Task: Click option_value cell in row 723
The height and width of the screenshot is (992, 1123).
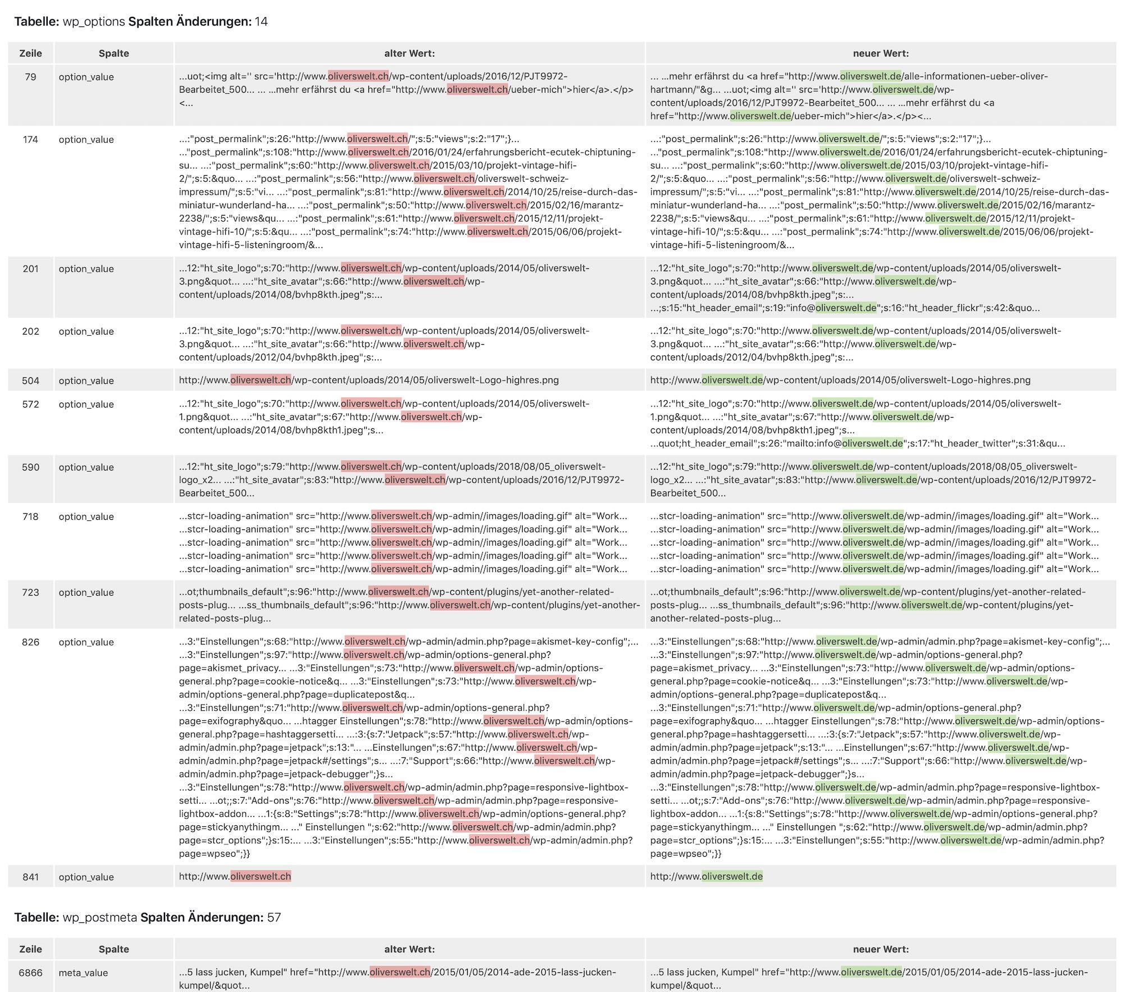Action: pyautogui.click(x=86, y=593)
